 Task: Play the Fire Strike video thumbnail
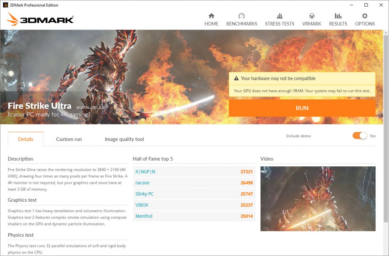point(318,199)
